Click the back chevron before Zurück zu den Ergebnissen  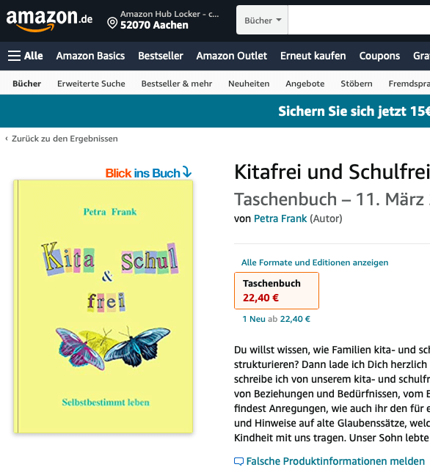[x=7, y=139]
